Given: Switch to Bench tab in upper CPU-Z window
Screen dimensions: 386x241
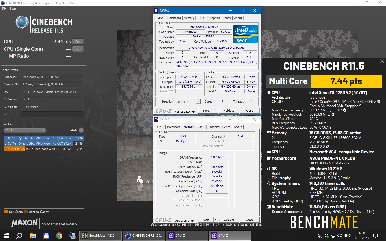Looking at the screenshot, I should (x=227, y=18).
